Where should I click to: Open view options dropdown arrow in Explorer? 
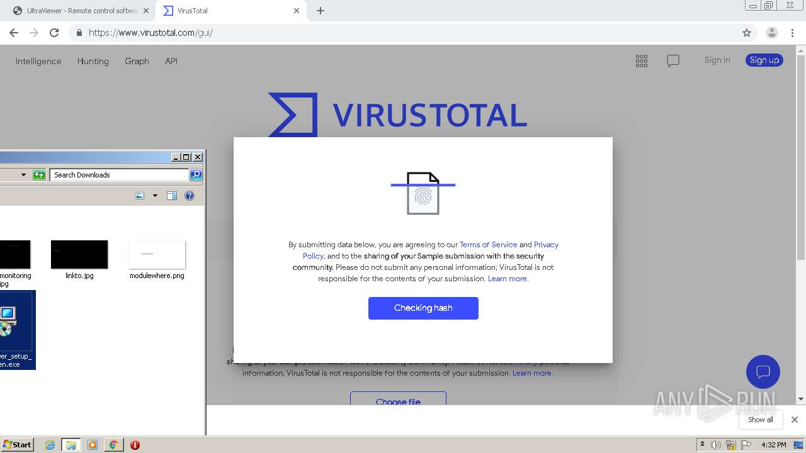coord(155,196)
